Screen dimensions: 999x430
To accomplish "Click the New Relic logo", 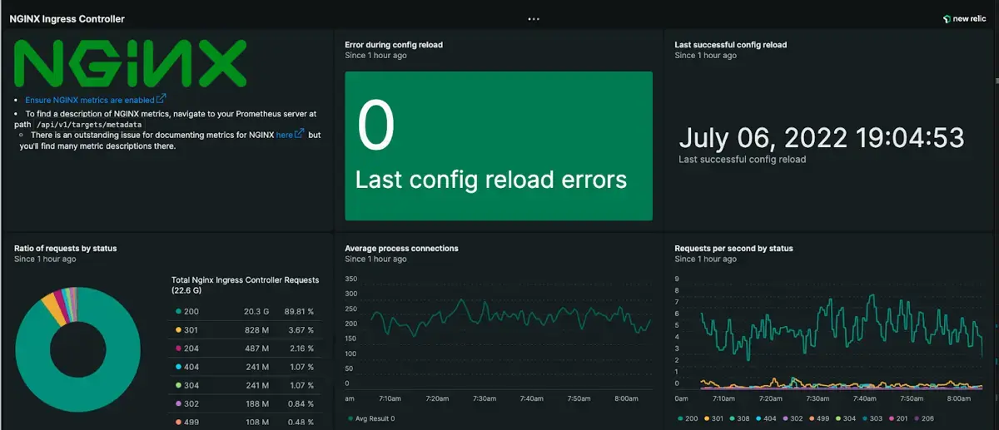I will coord(967,18).
